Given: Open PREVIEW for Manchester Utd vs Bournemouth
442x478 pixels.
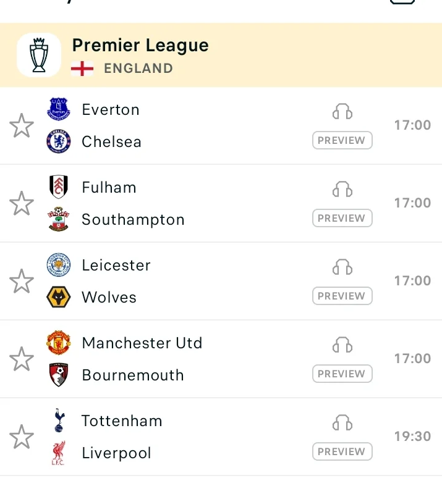Looking at the screenshot, I should click(342, 374).
